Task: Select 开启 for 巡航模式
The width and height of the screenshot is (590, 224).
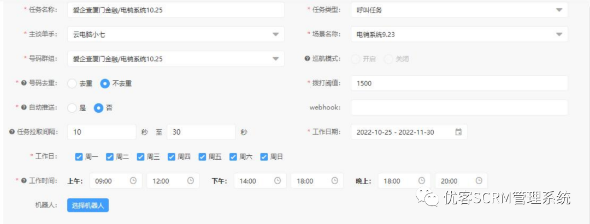Action: point(356,59)
